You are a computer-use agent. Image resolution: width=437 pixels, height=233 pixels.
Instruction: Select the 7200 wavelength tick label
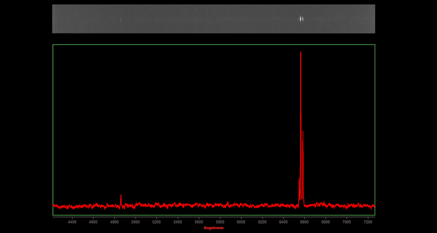tap(368, 222)
